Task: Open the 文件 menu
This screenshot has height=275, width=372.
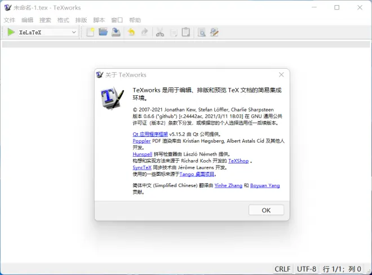Action: pos(10,20)
